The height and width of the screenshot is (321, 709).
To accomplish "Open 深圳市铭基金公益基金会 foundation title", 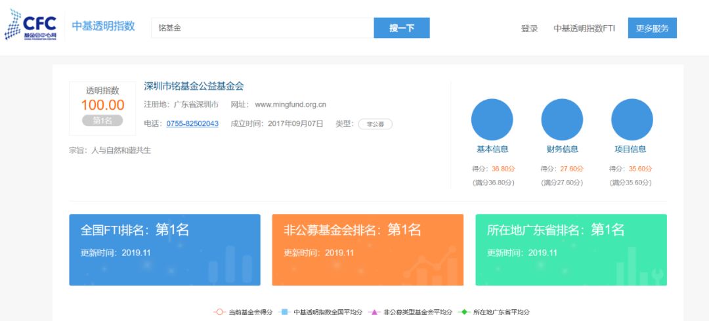I will pos(194,86).
